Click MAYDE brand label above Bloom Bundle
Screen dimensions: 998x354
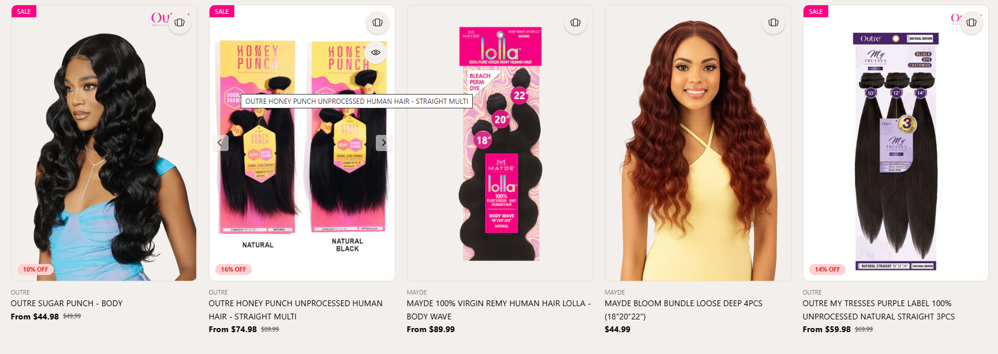click(x=615, y=292)
